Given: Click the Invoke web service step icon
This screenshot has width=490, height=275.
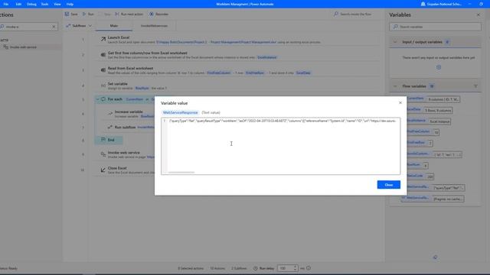Looking at the screenshot, I should click(x=103, y=154).
